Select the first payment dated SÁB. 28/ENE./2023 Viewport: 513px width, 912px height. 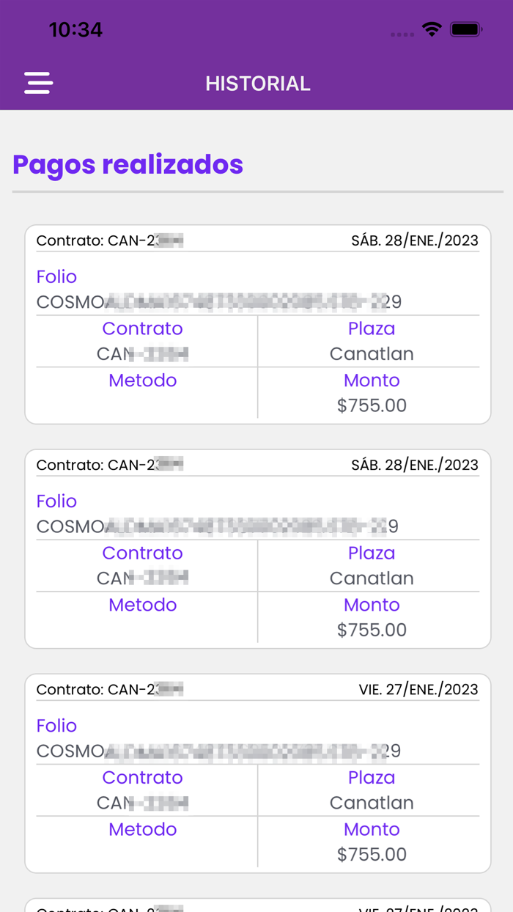[258, 323]
